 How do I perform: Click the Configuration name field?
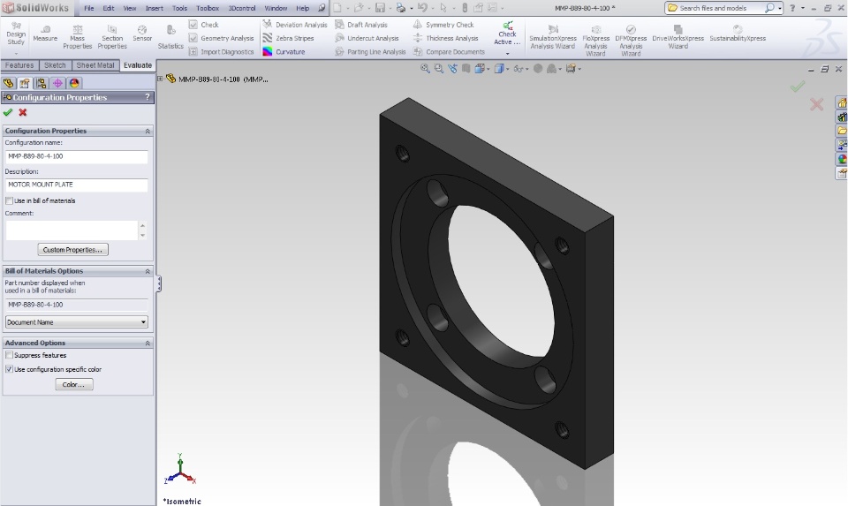[x=76, y=156]
